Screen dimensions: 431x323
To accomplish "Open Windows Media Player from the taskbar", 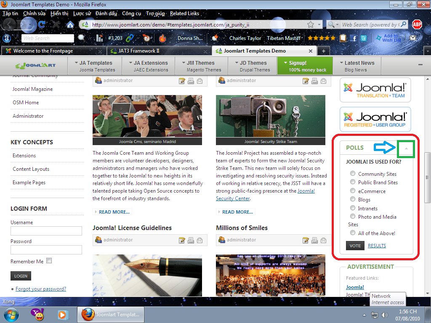I will (x=63, y=315).
